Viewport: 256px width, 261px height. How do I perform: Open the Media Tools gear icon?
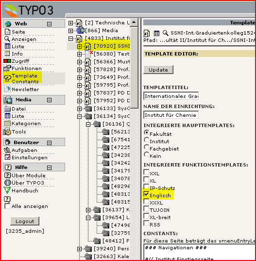[7, 131]
